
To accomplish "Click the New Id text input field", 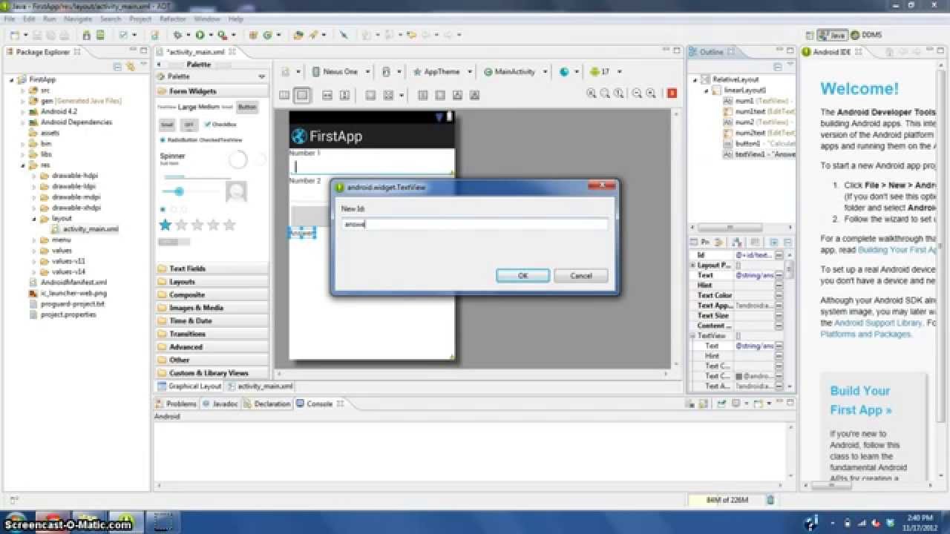I will click(x=474, y=223).
